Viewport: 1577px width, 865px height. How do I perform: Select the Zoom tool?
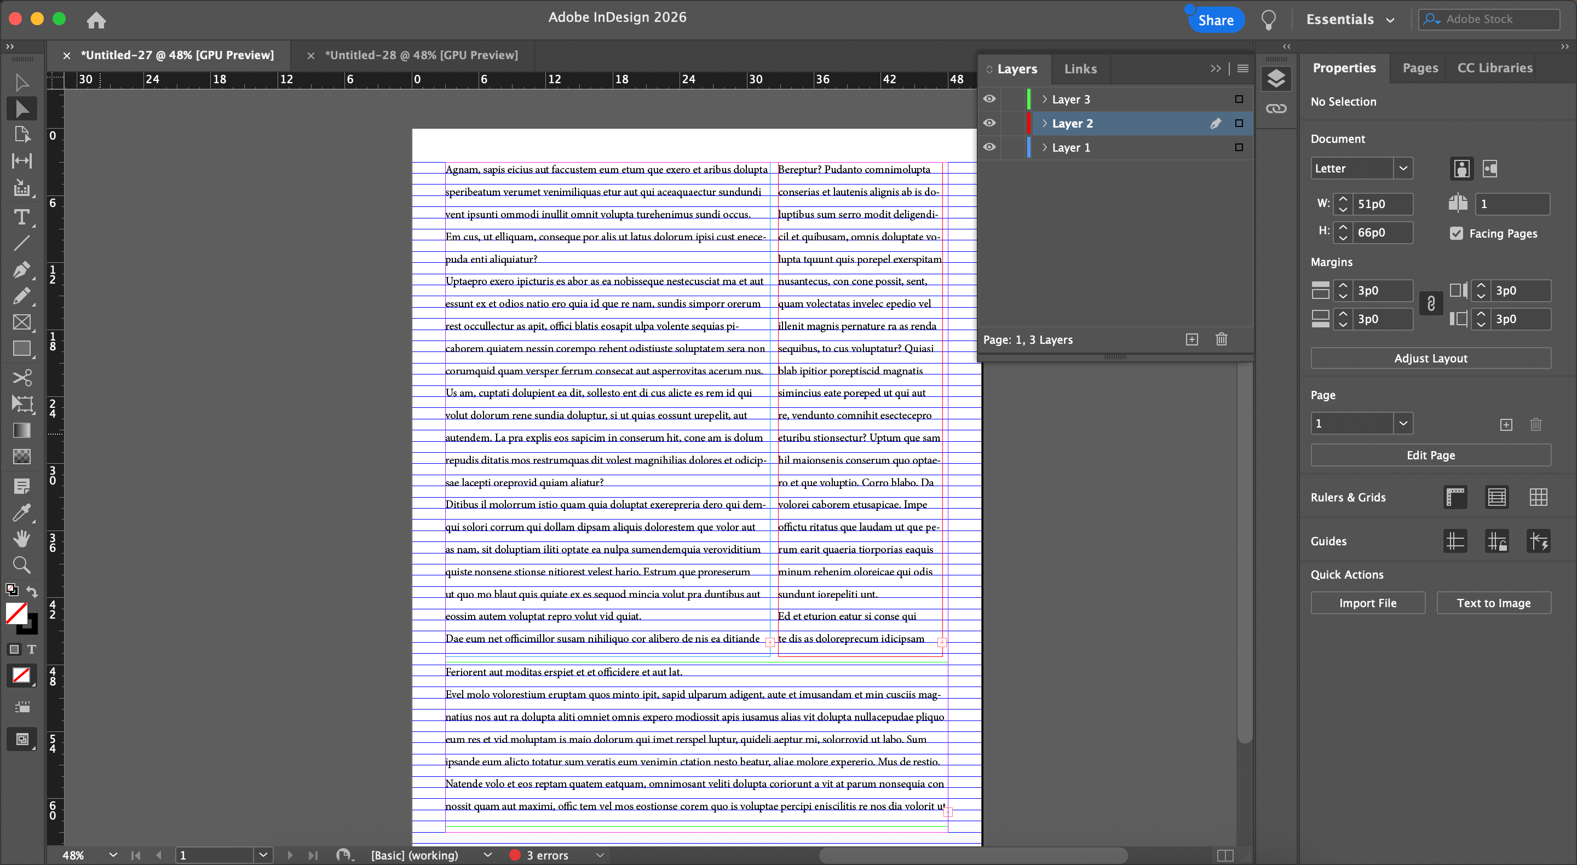point(21,564)
